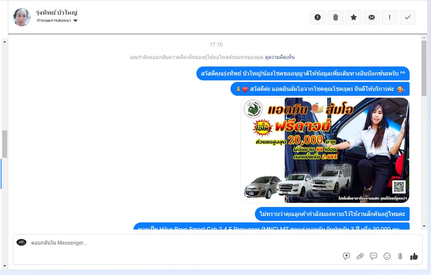This screenshot has height=275, width=431.
Task: Open the แอดมิน ส้มโอ promotional image
Action: click(325, 150)
